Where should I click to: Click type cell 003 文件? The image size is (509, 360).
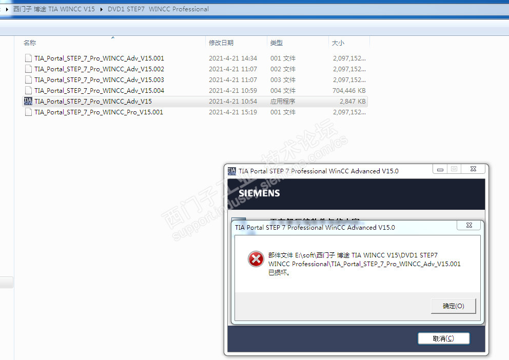(x=283, y=80)
